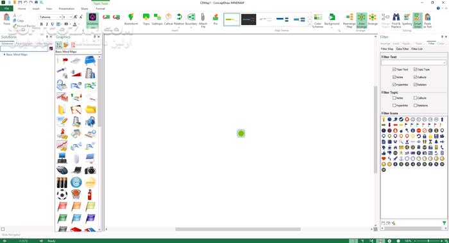Click Copy in Clipboard group
The height and width of the screenshot is (243, 449).
[x=19, y=21]
